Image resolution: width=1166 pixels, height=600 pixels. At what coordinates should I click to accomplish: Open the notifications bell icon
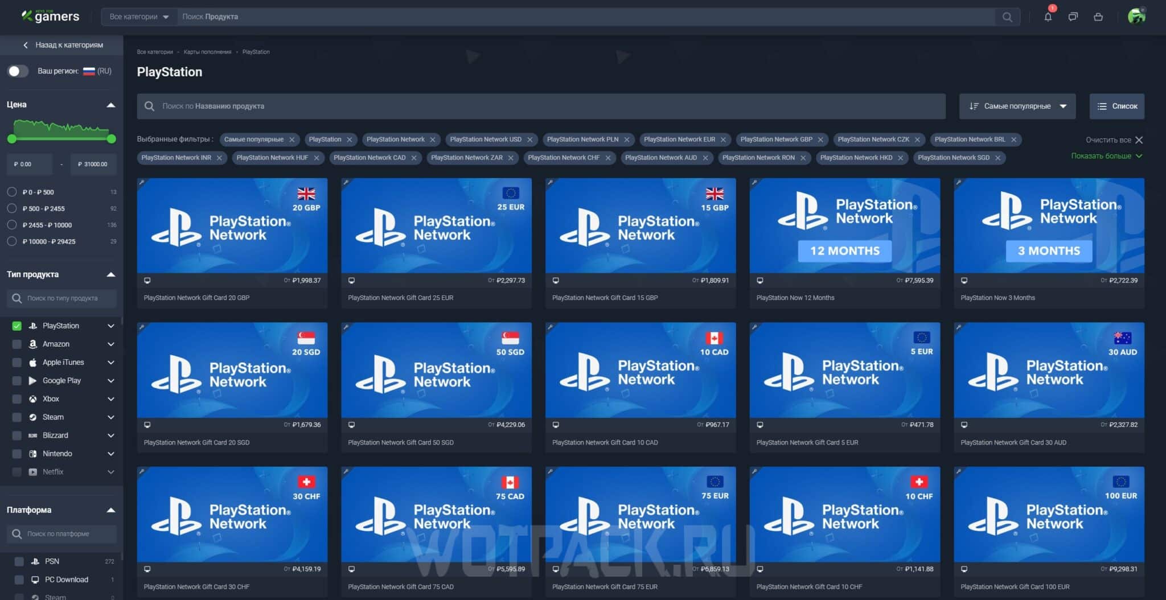click(x=1048, y=17)
